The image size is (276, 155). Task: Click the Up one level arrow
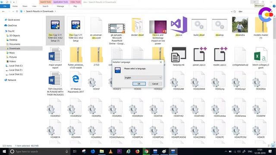(x=17, y=12)
